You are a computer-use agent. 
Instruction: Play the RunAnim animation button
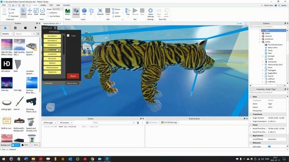coord(52,58)
